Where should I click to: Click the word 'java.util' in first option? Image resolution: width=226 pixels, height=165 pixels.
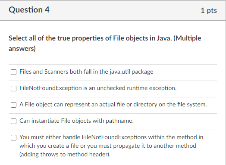(x=120, y=72)
